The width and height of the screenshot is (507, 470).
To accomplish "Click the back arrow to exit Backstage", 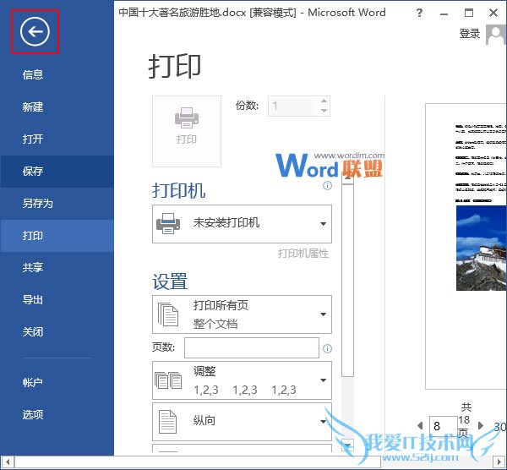I will (x=35, y=31).
